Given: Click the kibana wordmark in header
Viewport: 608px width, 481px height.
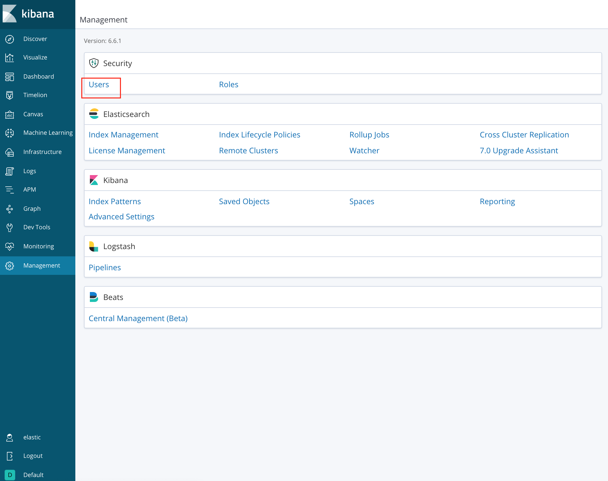Looking at the screenshot, I should [38, 14].
